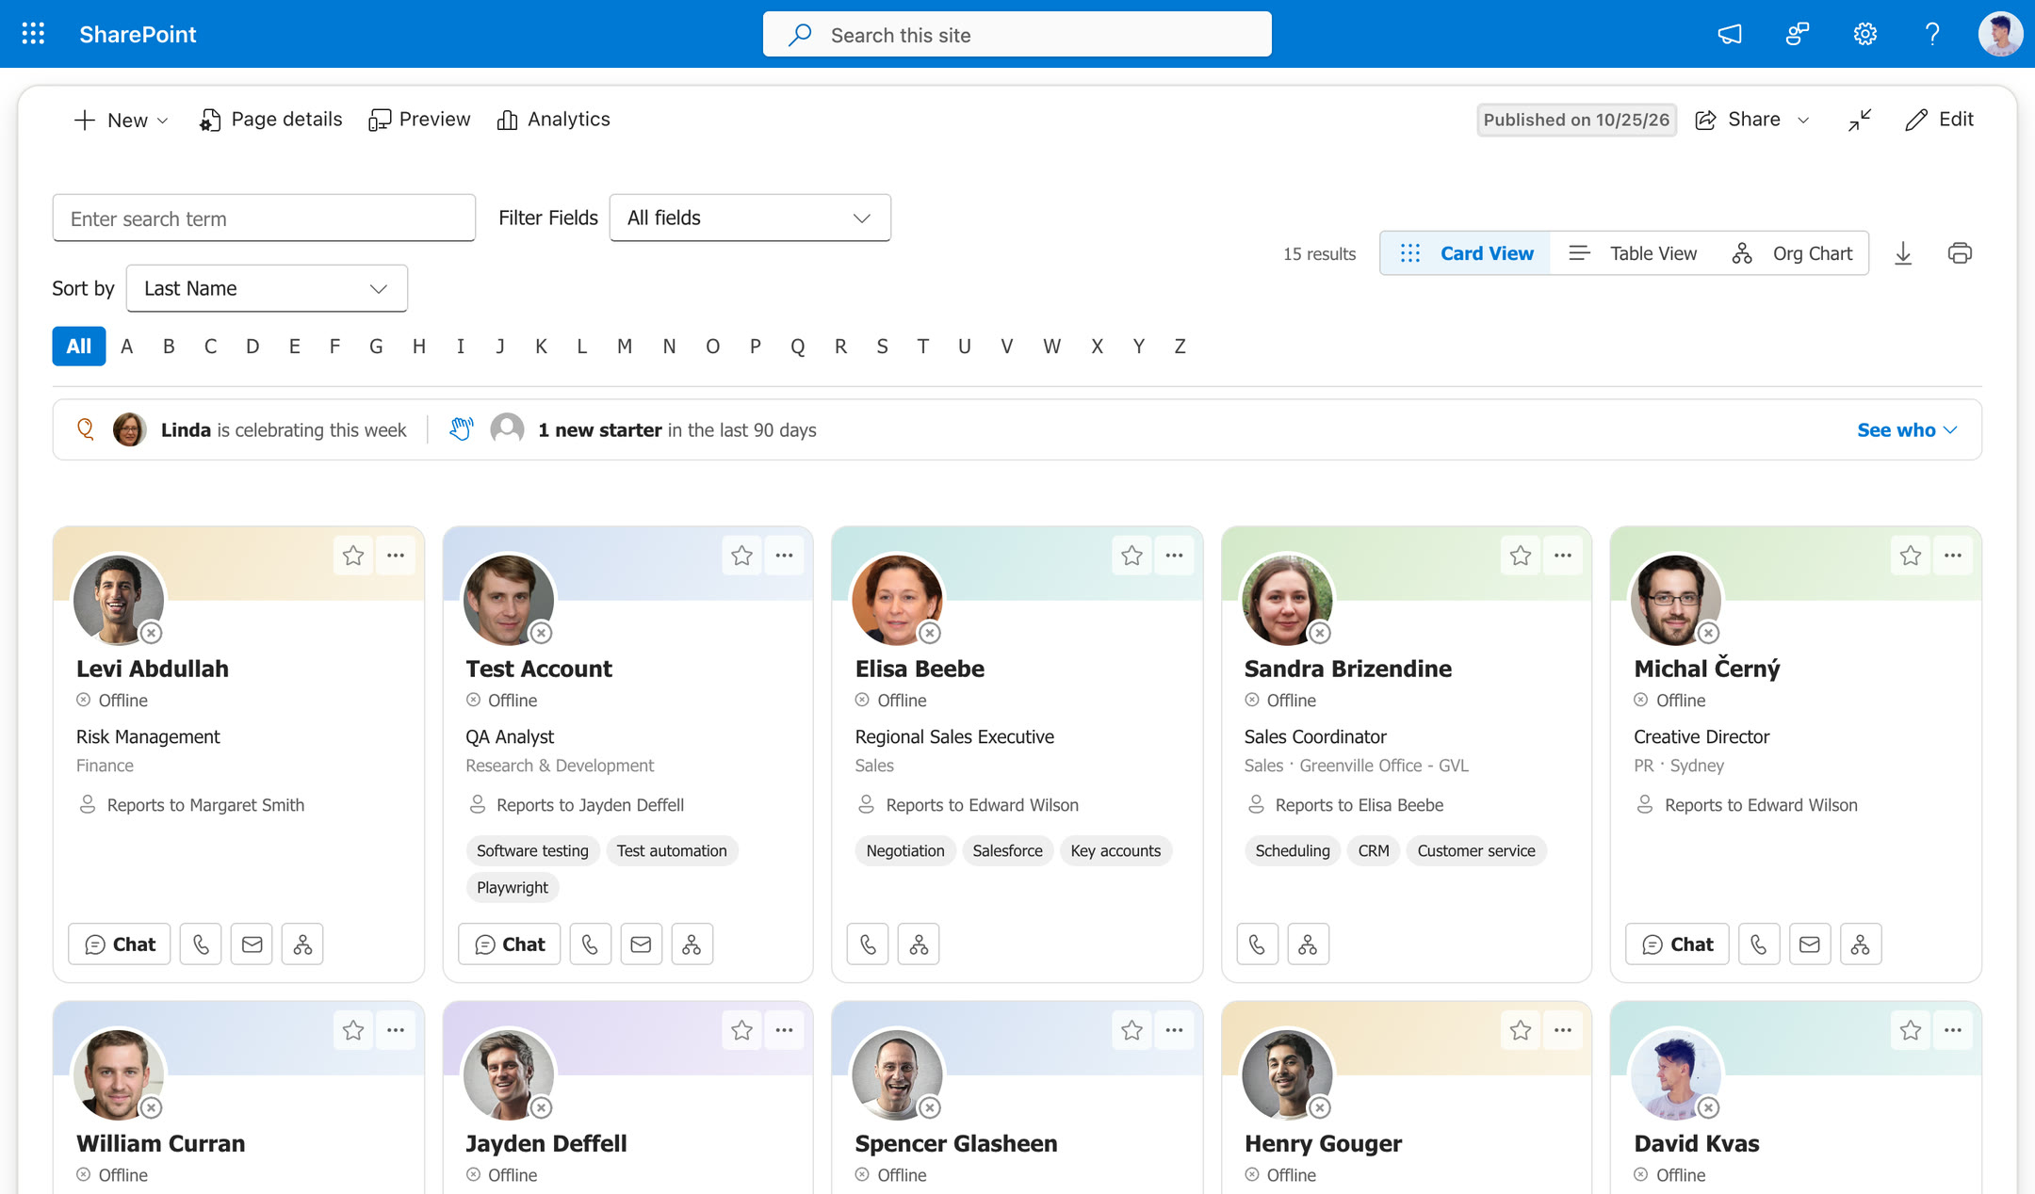The width and height of the screenshot is (2035, 1194).
Task: Click the Preview button
Action: (x=419, y=120)
